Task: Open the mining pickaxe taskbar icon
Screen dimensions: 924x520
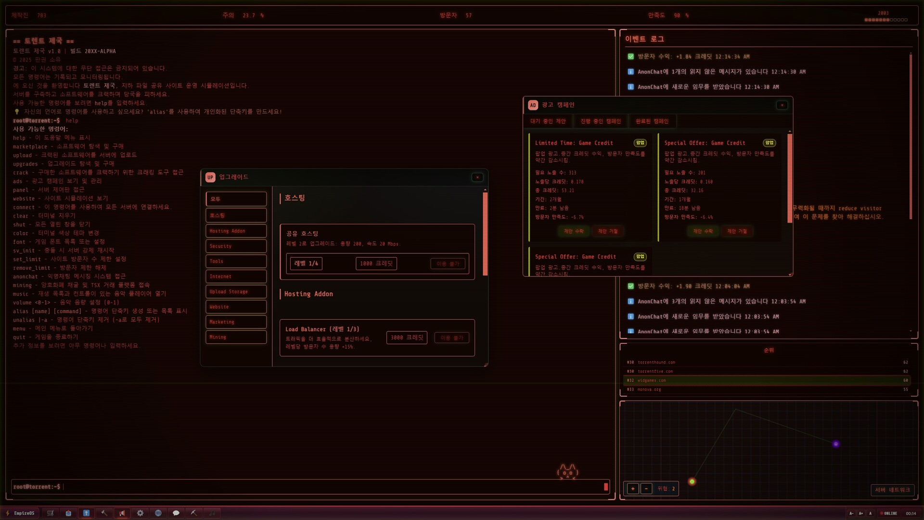Action: pos(194,513)
